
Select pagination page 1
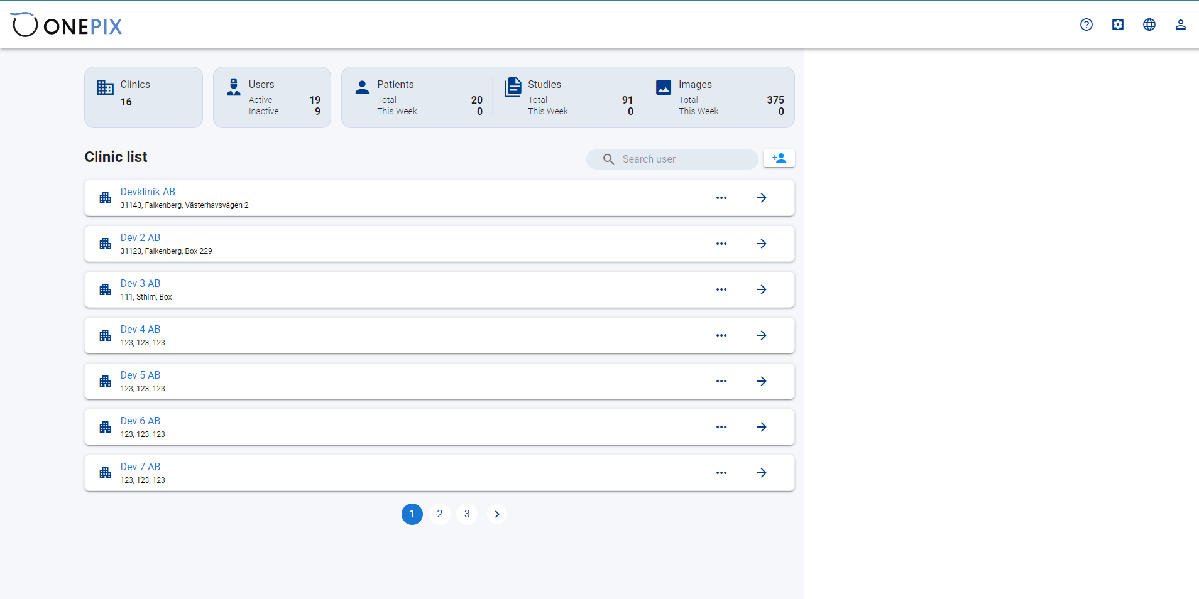[412, 514]
